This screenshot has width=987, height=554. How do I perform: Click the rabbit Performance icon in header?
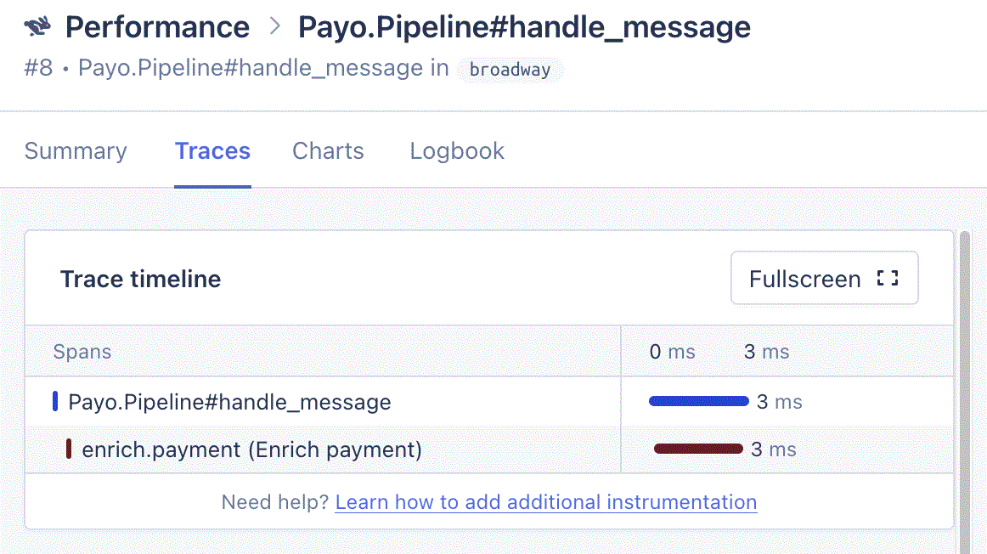(x=37, y=26)
